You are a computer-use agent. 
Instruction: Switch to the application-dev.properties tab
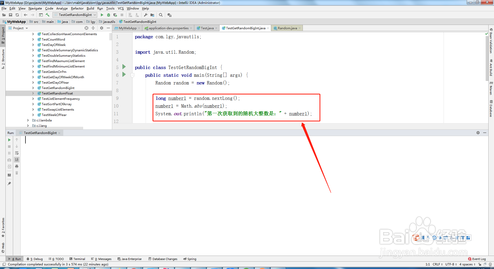169,28
